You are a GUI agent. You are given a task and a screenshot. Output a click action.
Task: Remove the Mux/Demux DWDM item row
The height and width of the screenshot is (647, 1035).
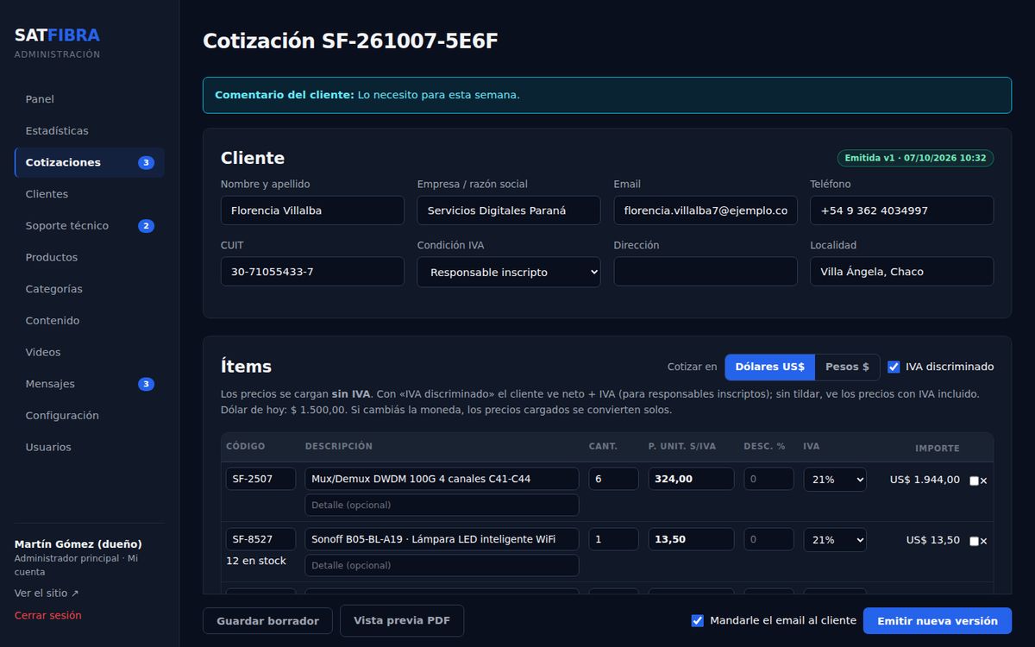tap(983, 481)
